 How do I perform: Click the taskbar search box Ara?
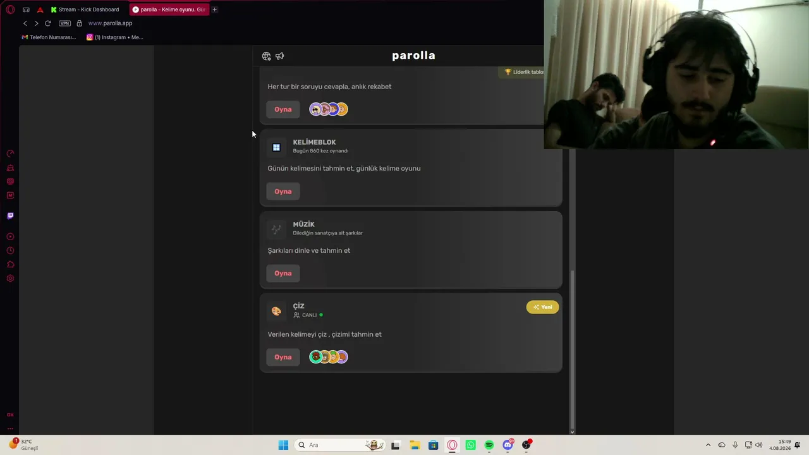click(340, 445)
